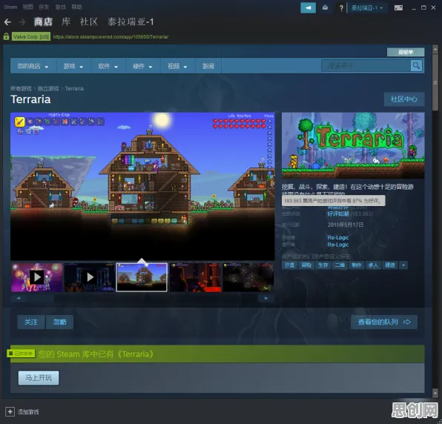Open the 游戏 menu in top menu bar
Screen dimensions: 442x424
click(x=60, y=7)
